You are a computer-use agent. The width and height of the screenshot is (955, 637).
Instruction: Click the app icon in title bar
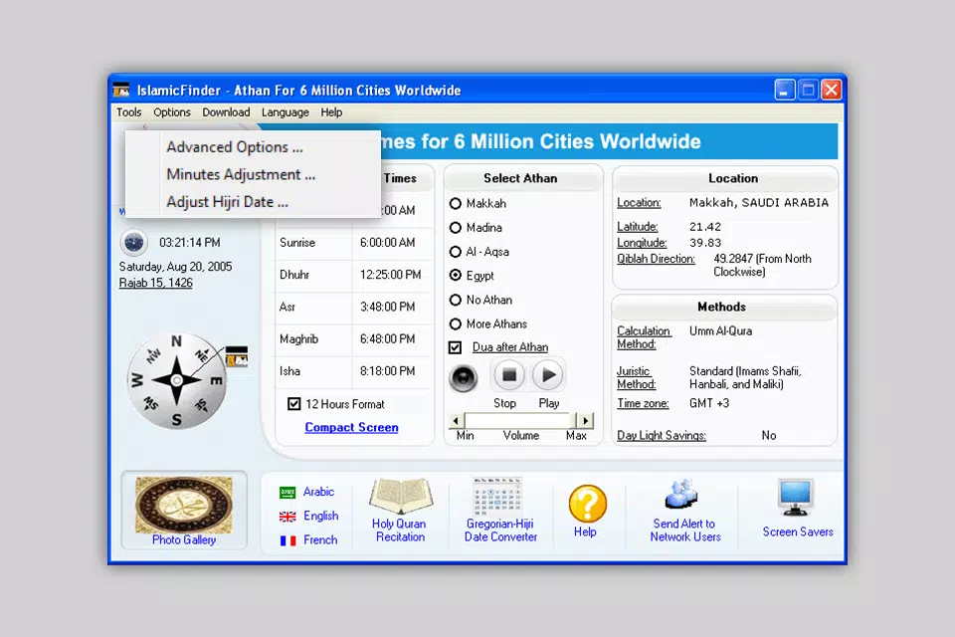coord(121,91)
